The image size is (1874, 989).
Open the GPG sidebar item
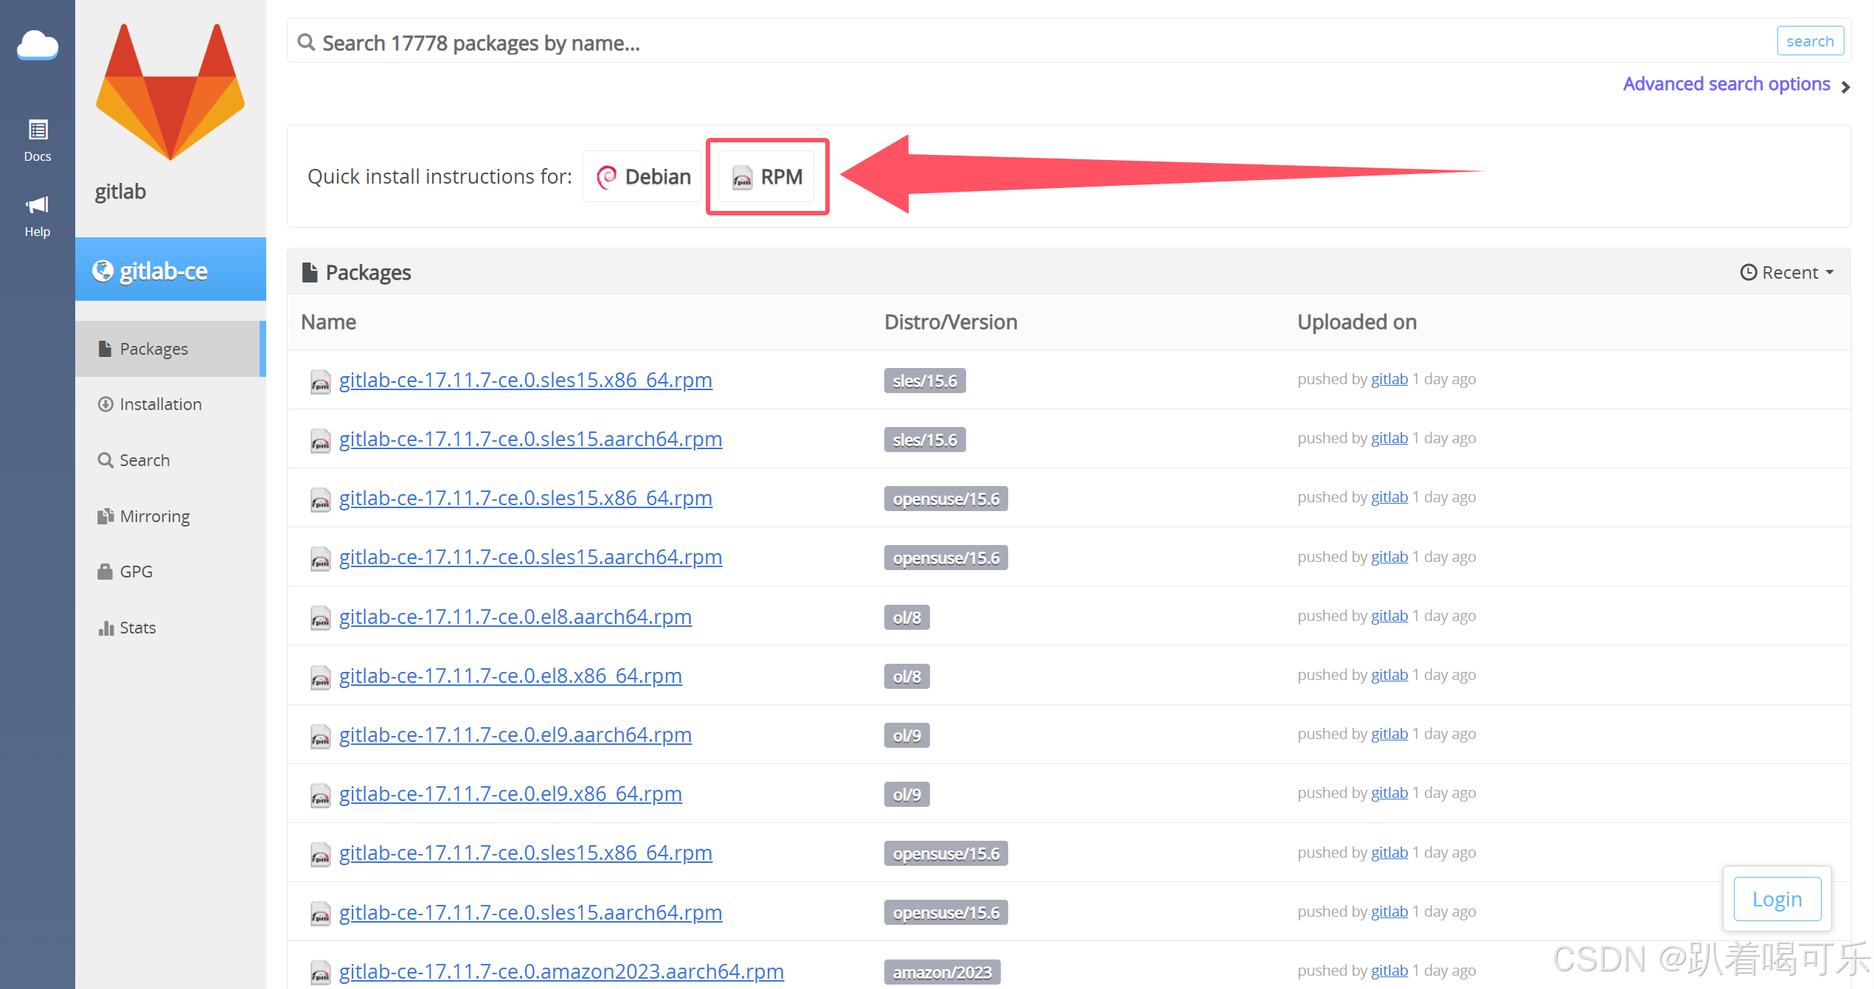(x=136, y=572)
